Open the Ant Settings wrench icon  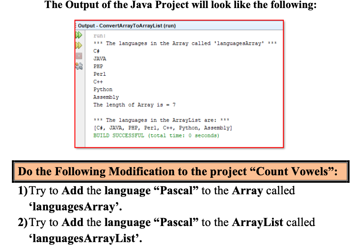coord(79,66)
